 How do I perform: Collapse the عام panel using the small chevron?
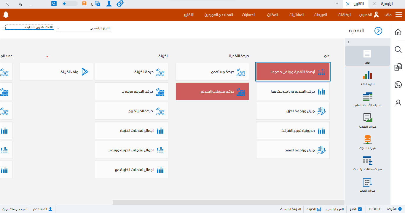pos(349,42)
